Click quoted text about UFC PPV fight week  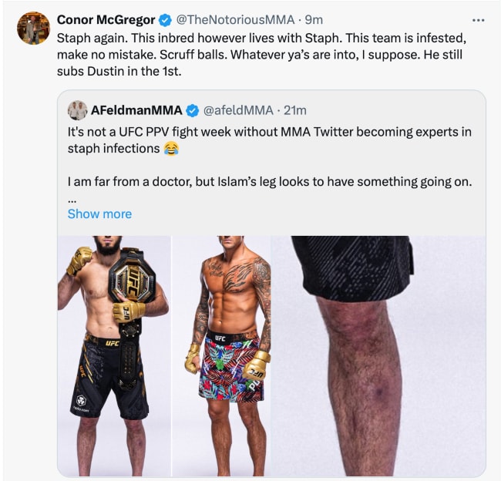[x=269, y=140]
